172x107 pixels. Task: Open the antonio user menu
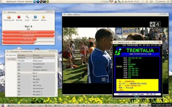(x=160, y=2)
